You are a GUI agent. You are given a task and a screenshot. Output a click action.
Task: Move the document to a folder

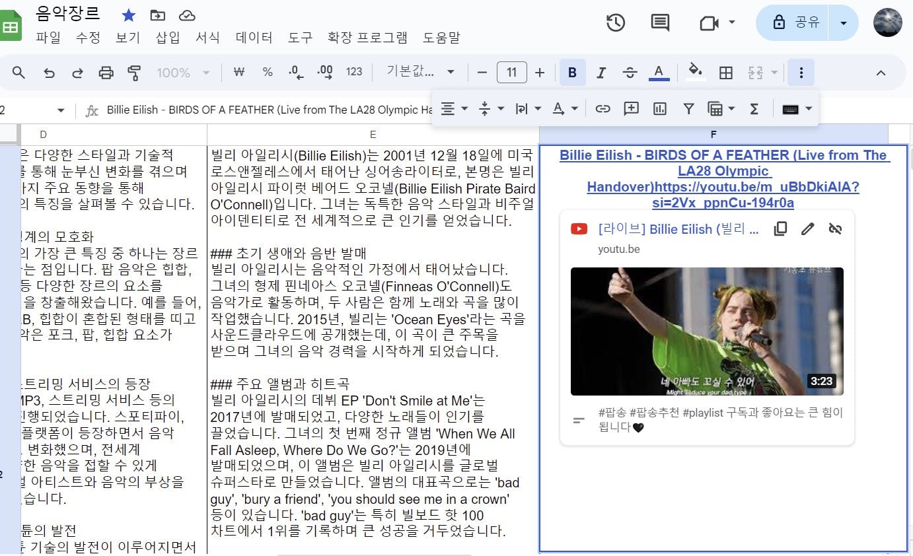(x=158, y=15)
